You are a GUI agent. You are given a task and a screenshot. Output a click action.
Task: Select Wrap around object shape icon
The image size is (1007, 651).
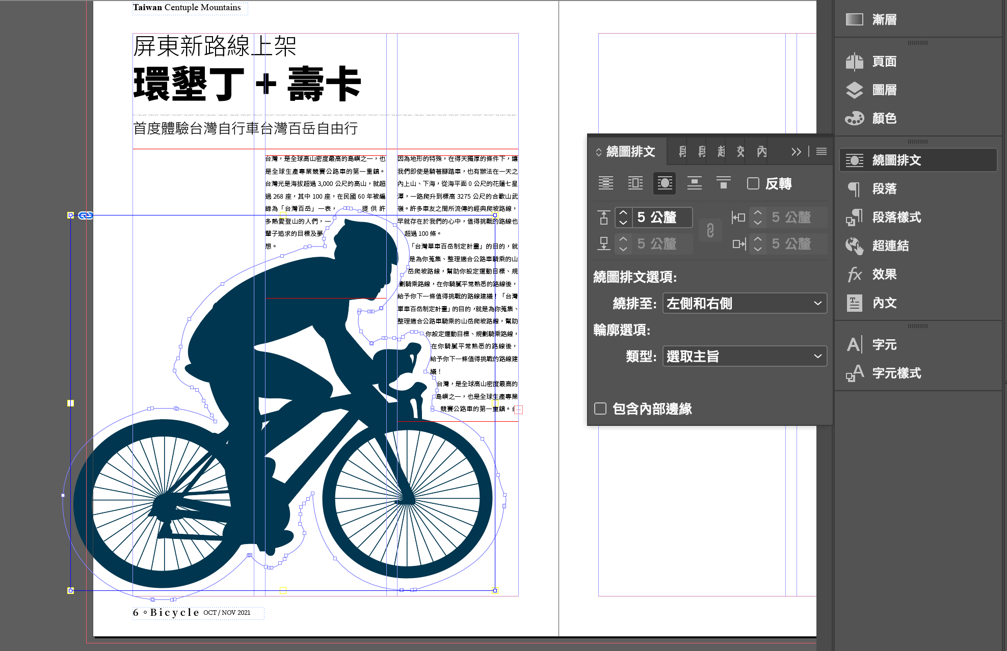point(665,183)
